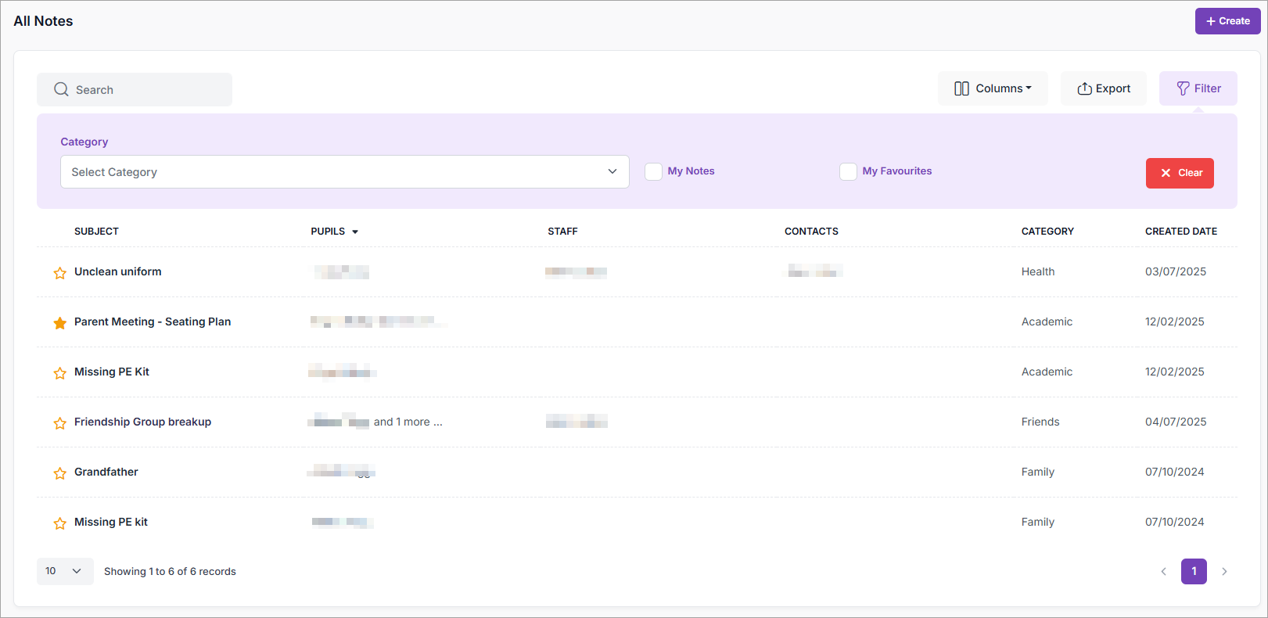Star the Unclean uniform note
Screen dimensions: 1268x618
[x=59, y=273]
